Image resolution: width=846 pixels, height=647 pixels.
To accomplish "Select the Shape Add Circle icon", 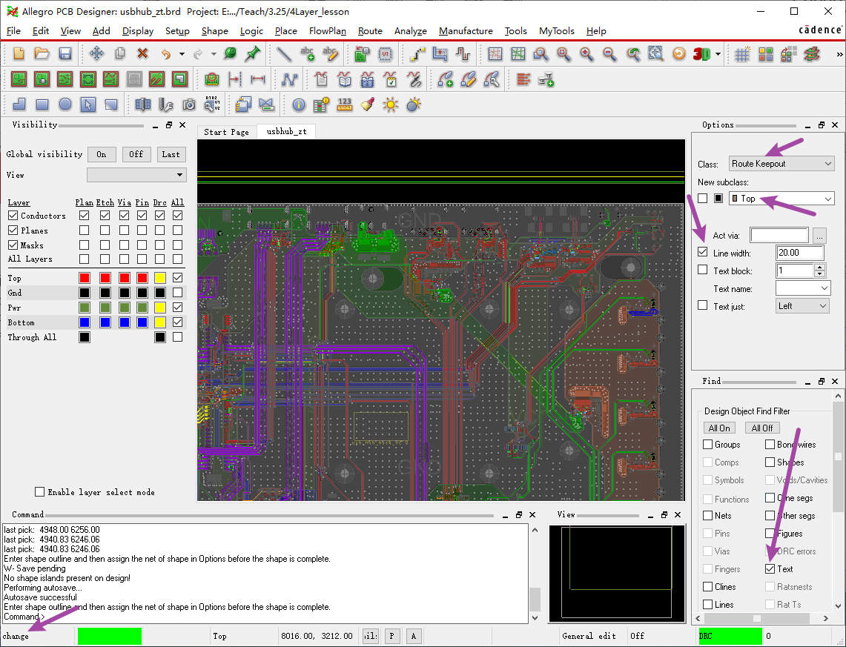I will point(65,104).
